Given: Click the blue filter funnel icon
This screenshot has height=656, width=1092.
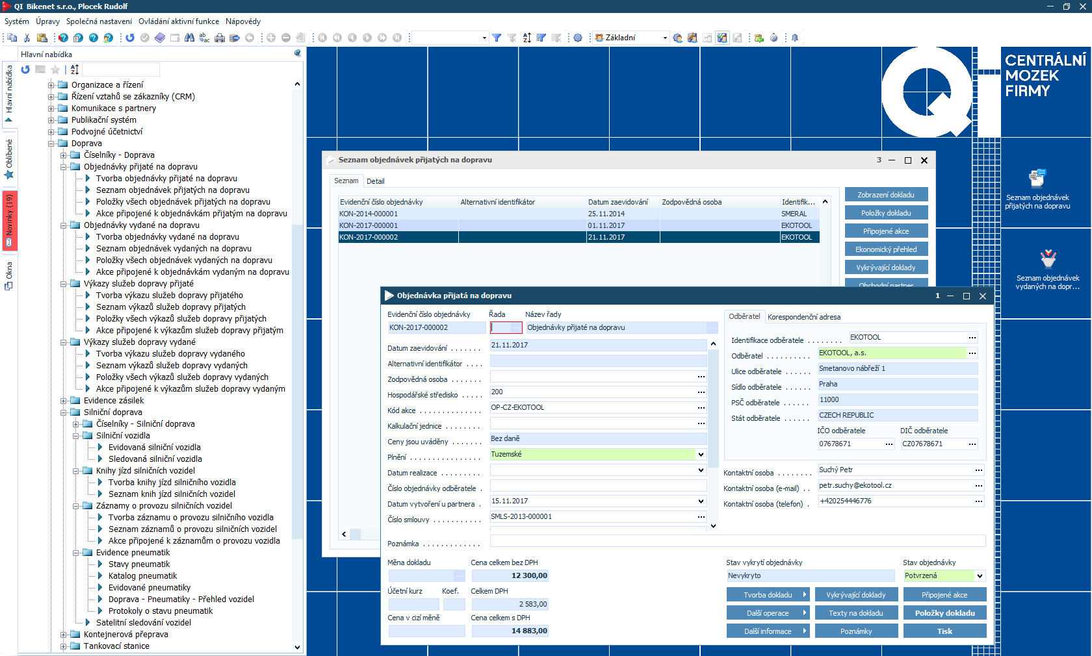Looking at the screenshot, I should [x=497, y=38].
